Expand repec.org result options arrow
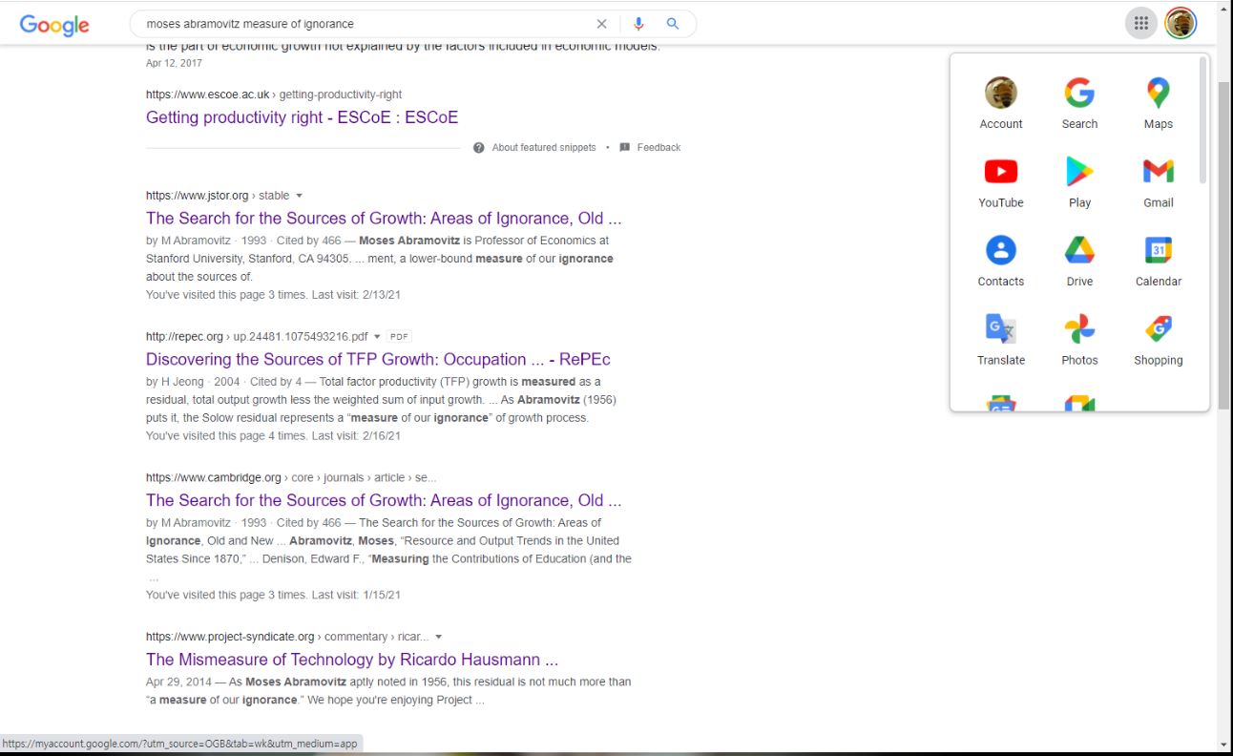1233x756 pixels. (377, 337)
